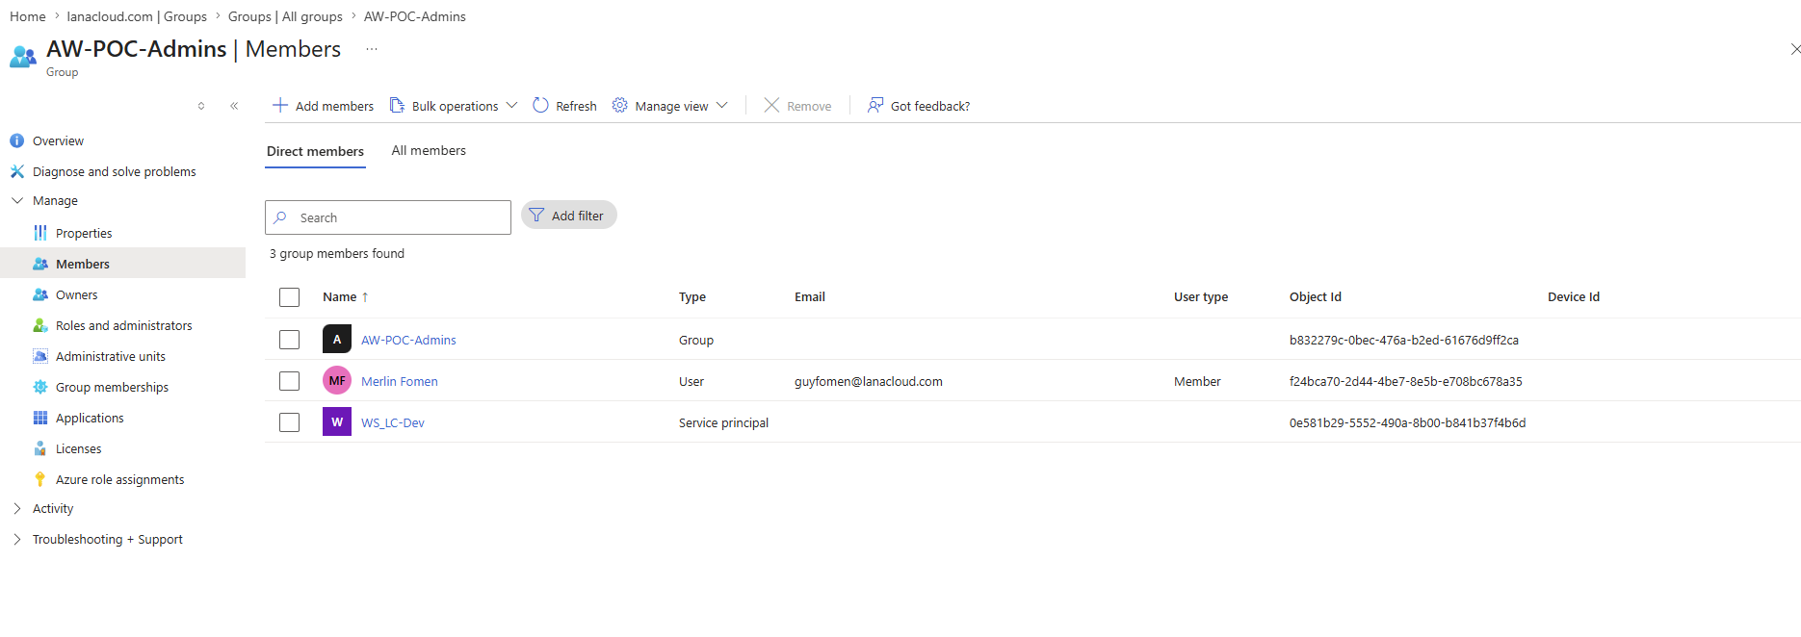Click the sidebar up-down sort toggle
This screenshot has height=637, width=1801.
click(201, 106)
